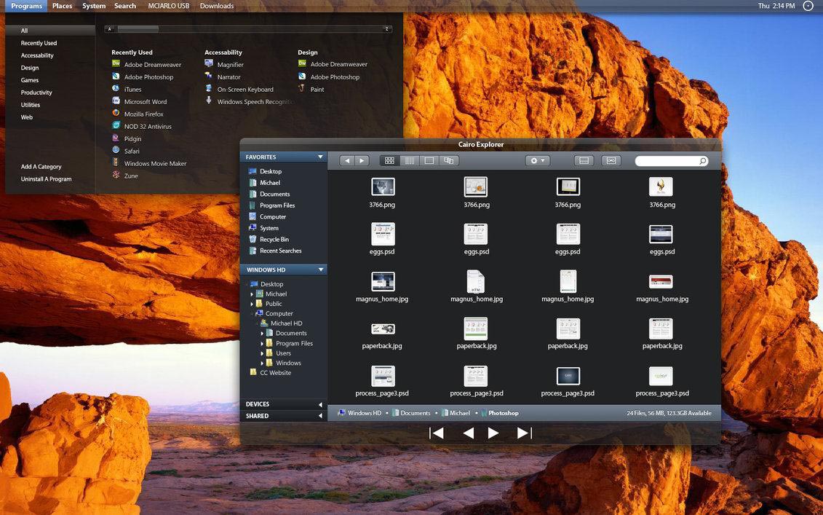Go back using the Cairo Explorer toolbar arrow
Viewport: 823px width, 515px height.
click(x=347, y=161)
